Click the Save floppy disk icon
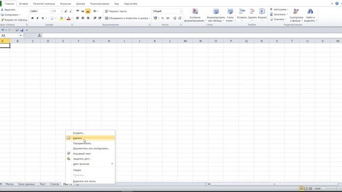The height and width of the screenshot is (192, 342). click(x=22, y=30)
